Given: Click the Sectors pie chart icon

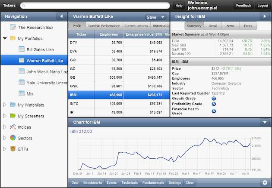Looking at the screenshot, I should pyautogui.click(x=13, y=138).
